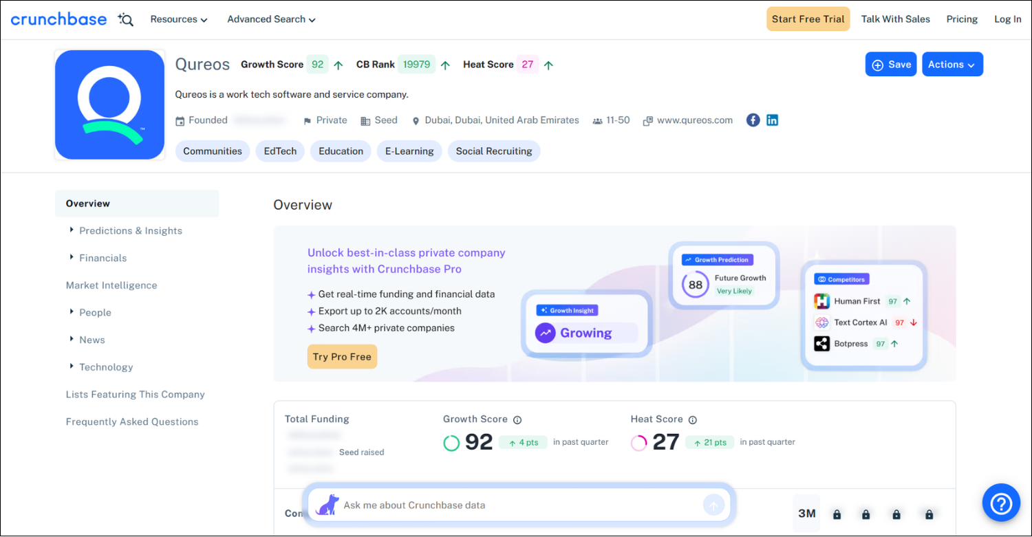Click the Growth Prediction badge
Image resolution: width=1032 pixels, height=537 pixels.
pyautogui.click(x=718, y=260)
